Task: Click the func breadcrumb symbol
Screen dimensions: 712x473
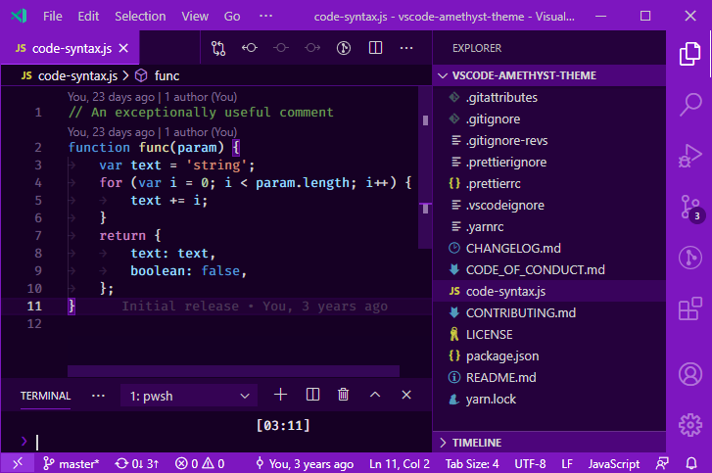Action: coord(158,75)
